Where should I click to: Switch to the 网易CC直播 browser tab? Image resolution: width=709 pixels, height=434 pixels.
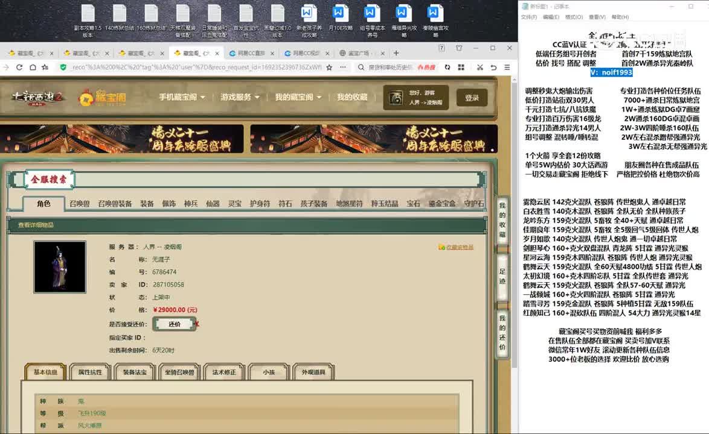(x=252, y=53)
